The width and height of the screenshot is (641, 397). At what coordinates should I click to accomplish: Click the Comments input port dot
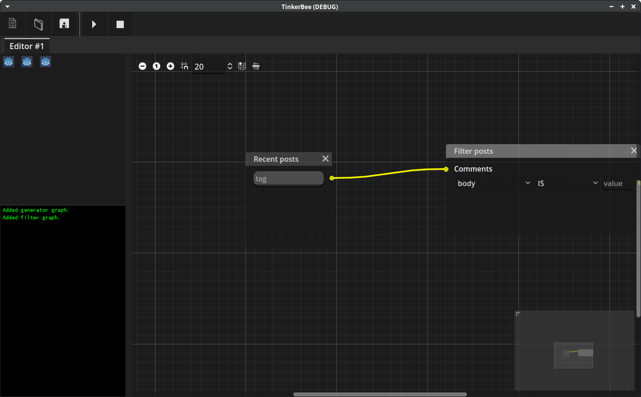[446, 169]
